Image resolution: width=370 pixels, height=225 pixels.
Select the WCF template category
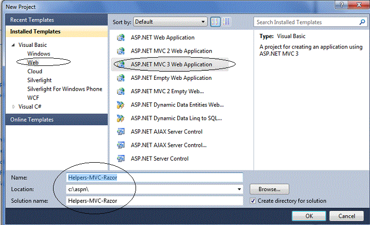point(33,98)
